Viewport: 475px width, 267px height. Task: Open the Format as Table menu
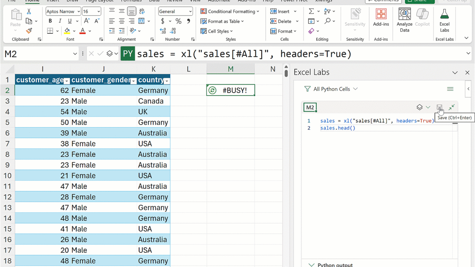222,22
